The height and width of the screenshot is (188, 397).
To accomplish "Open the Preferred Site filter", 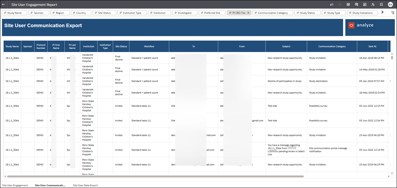I will [212, 13].
